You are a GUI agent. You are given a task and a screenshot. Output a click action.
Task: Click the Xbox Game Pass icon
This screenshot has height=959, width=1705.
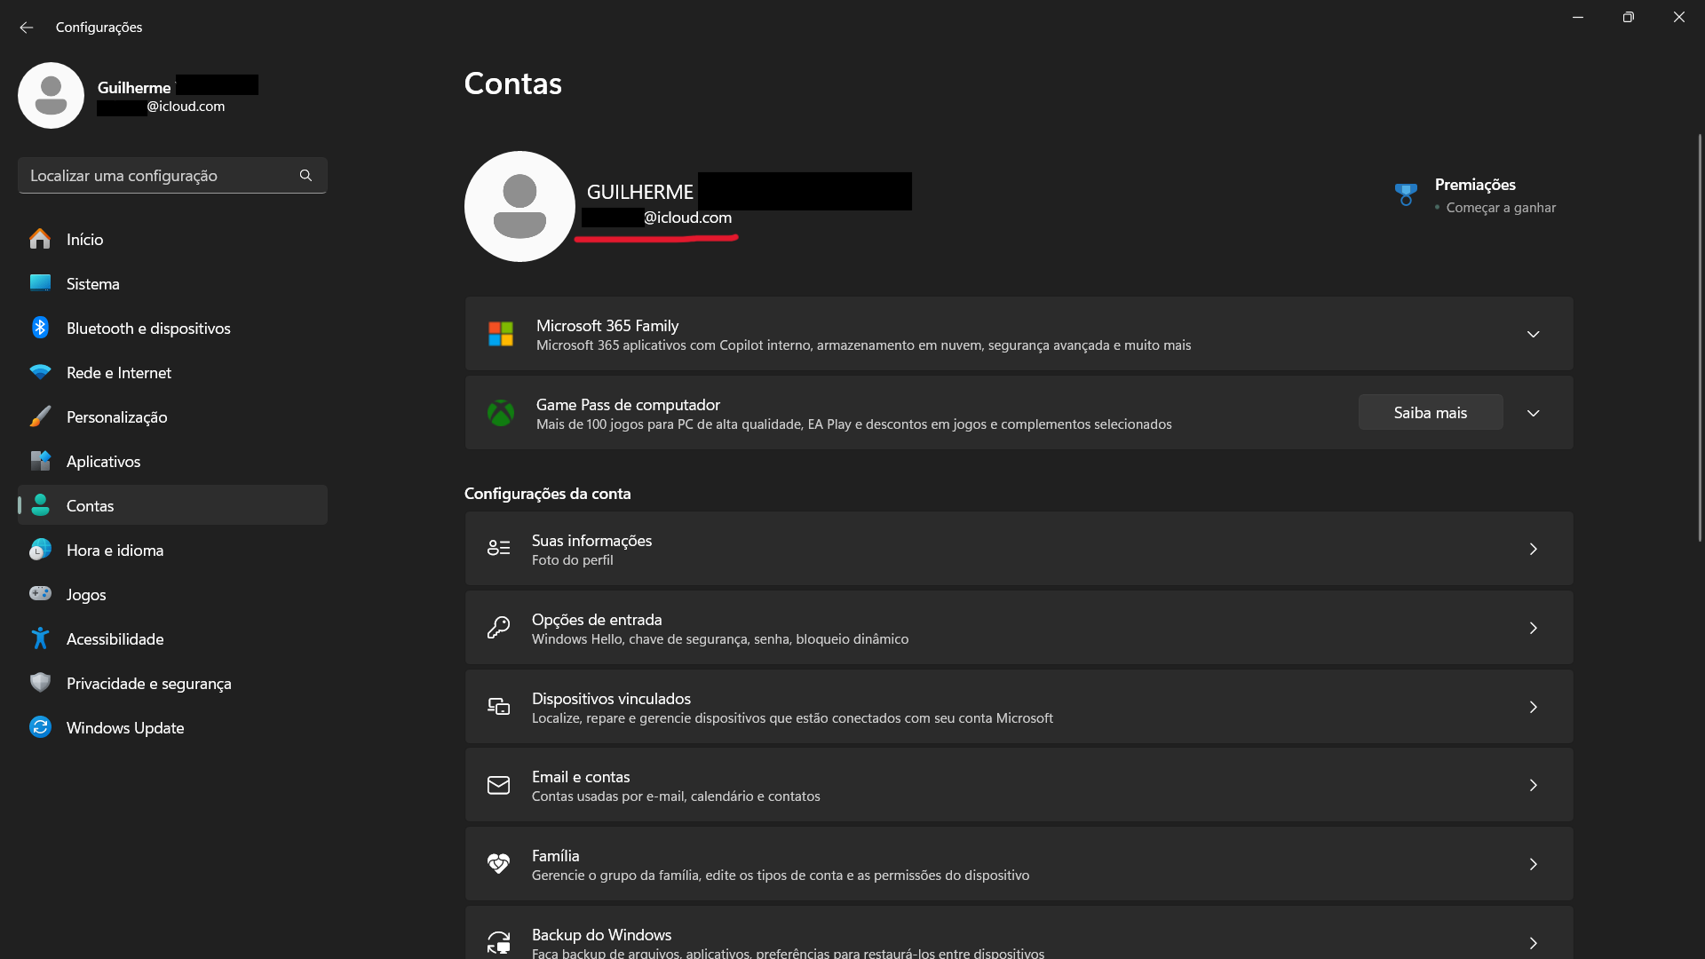(x=501, y=413)
